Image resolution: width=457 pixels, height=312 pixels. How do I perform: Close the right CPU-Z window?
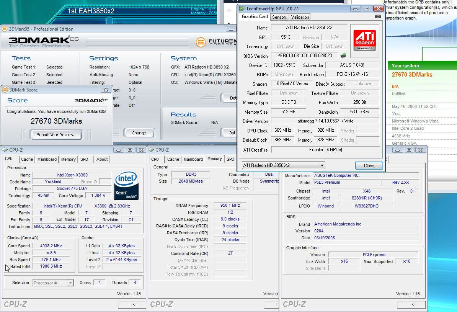(x=421, y=150)
